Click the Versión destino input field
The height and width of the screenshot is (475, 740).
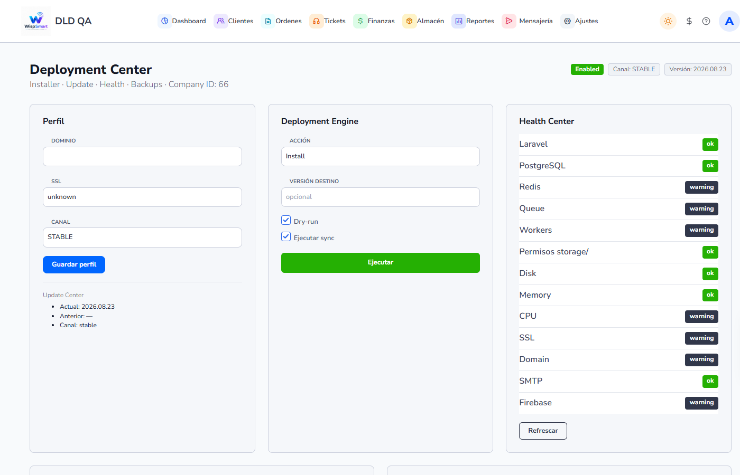point(381,197)
